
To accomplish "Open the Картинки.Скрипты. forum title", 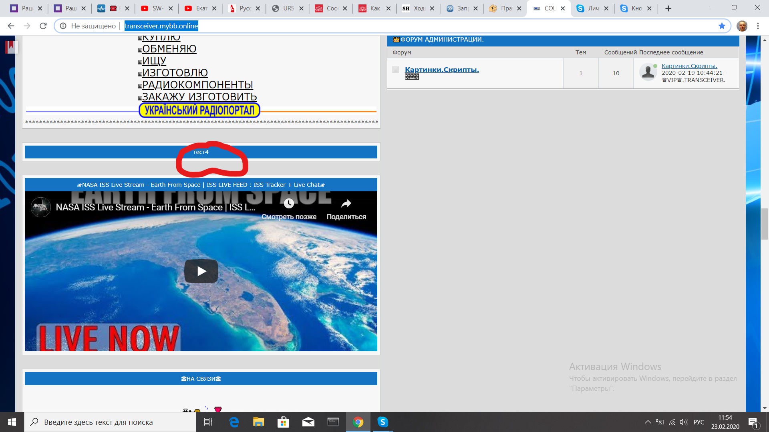I will [x=442, y=70].
